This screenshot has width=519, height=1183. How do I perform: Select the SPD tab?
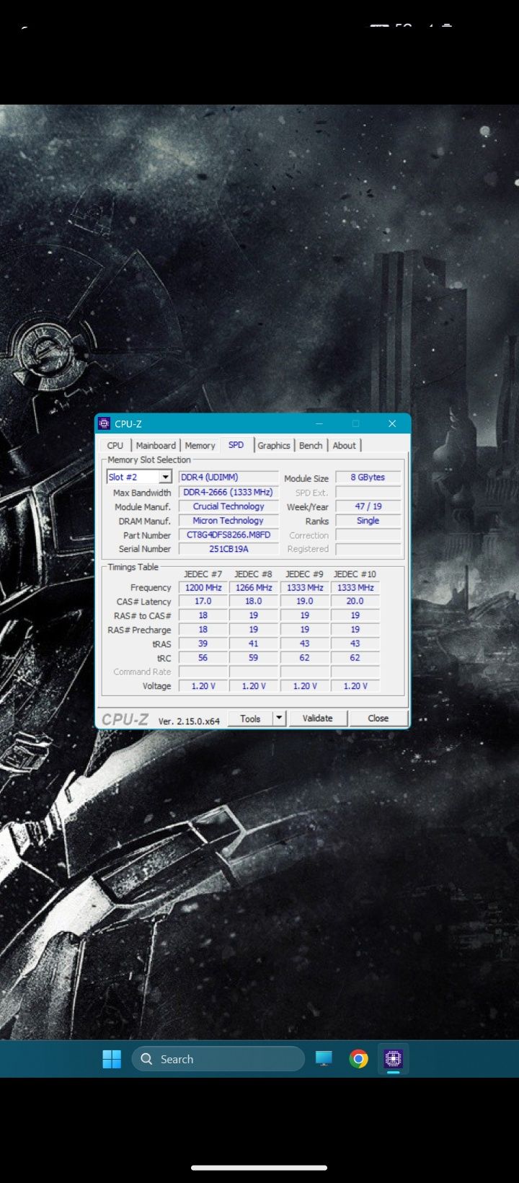(236, 445)
